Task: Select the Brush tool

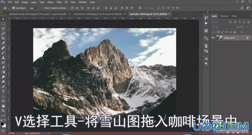Action: (3, 53)
